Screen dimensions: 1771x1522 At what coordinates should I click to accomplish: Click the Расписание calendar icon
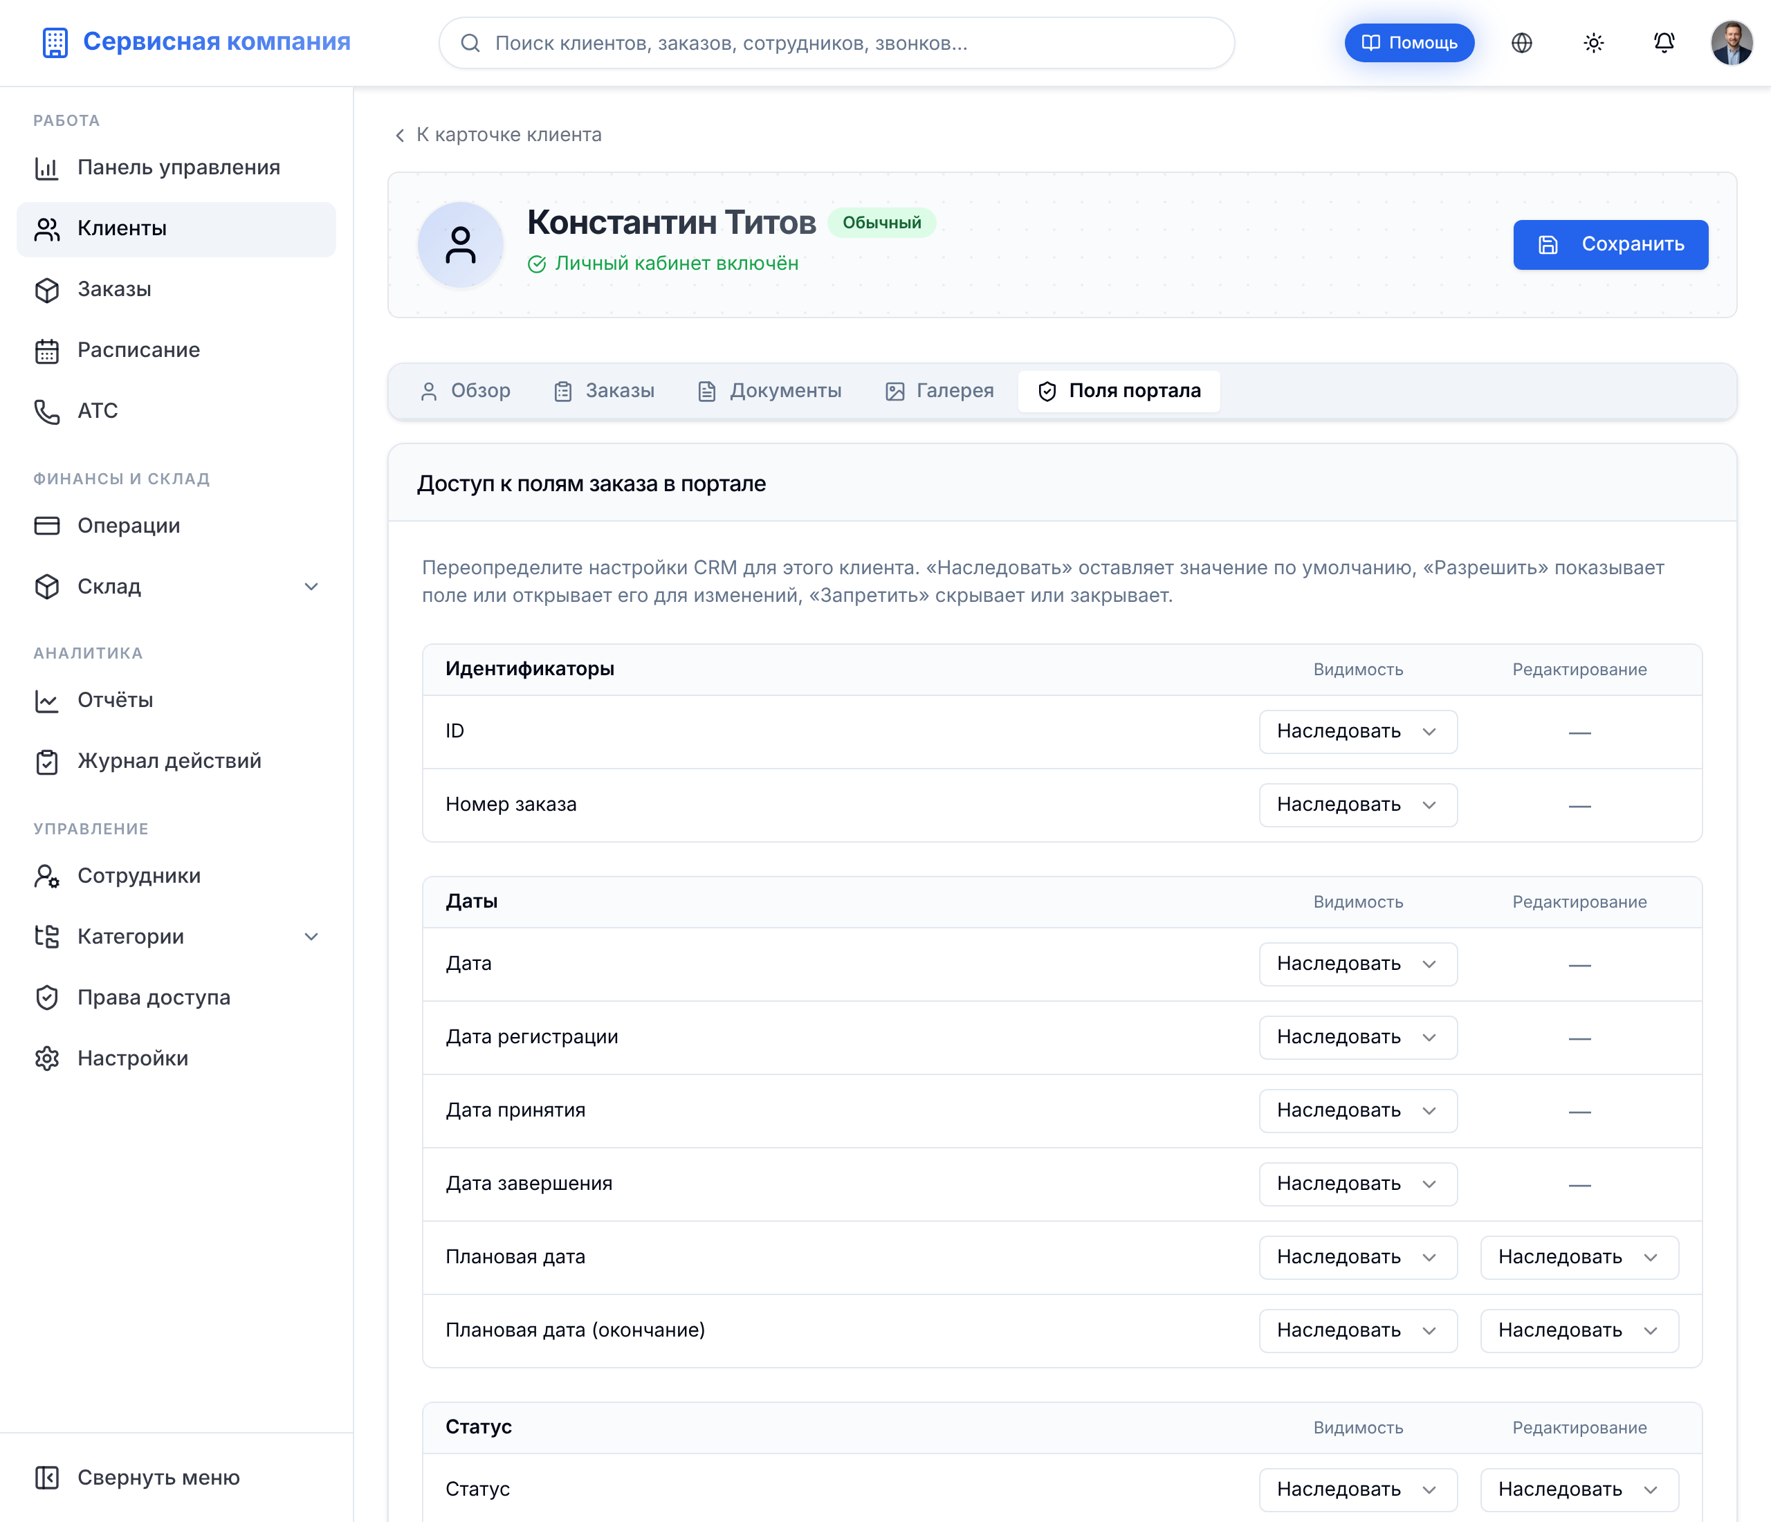pyautogui.click(x=47, y=350)
